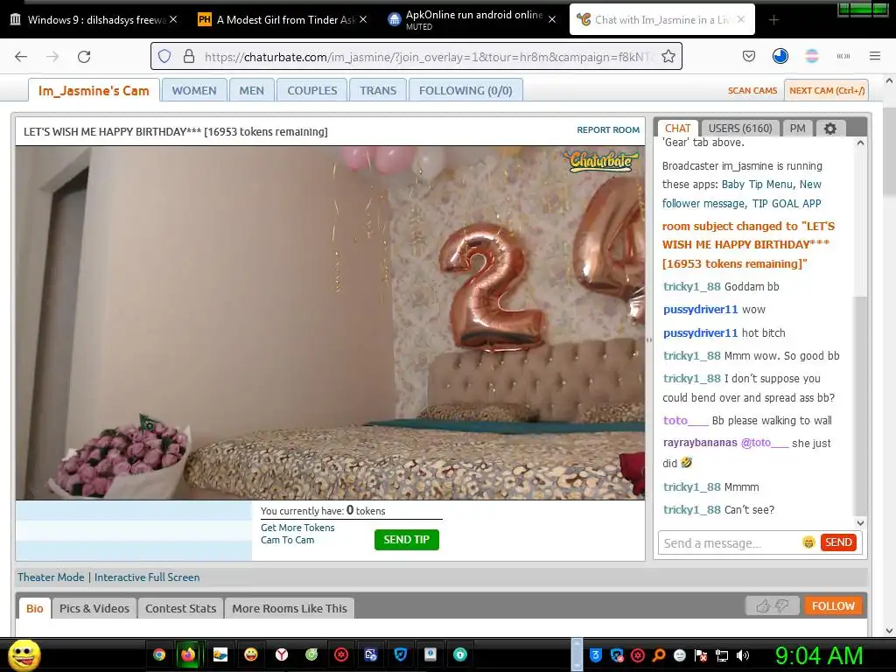Open the Pocket save icon
The width and height of the screenshot is (896, 672).
click(749, 56)
